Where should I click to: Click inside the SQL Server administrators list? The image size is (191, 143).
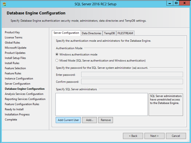tap(101, 104)
